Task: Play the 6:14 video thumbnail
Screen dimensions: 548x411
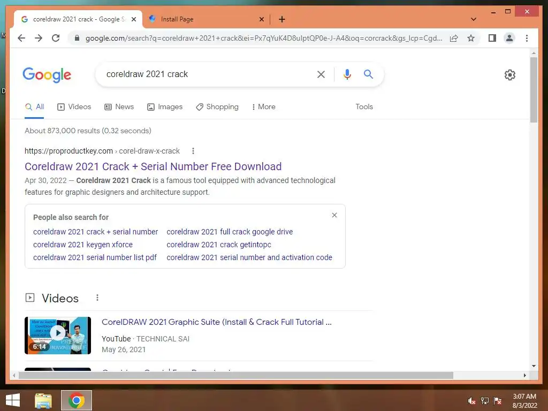Action: coord(58,336)
